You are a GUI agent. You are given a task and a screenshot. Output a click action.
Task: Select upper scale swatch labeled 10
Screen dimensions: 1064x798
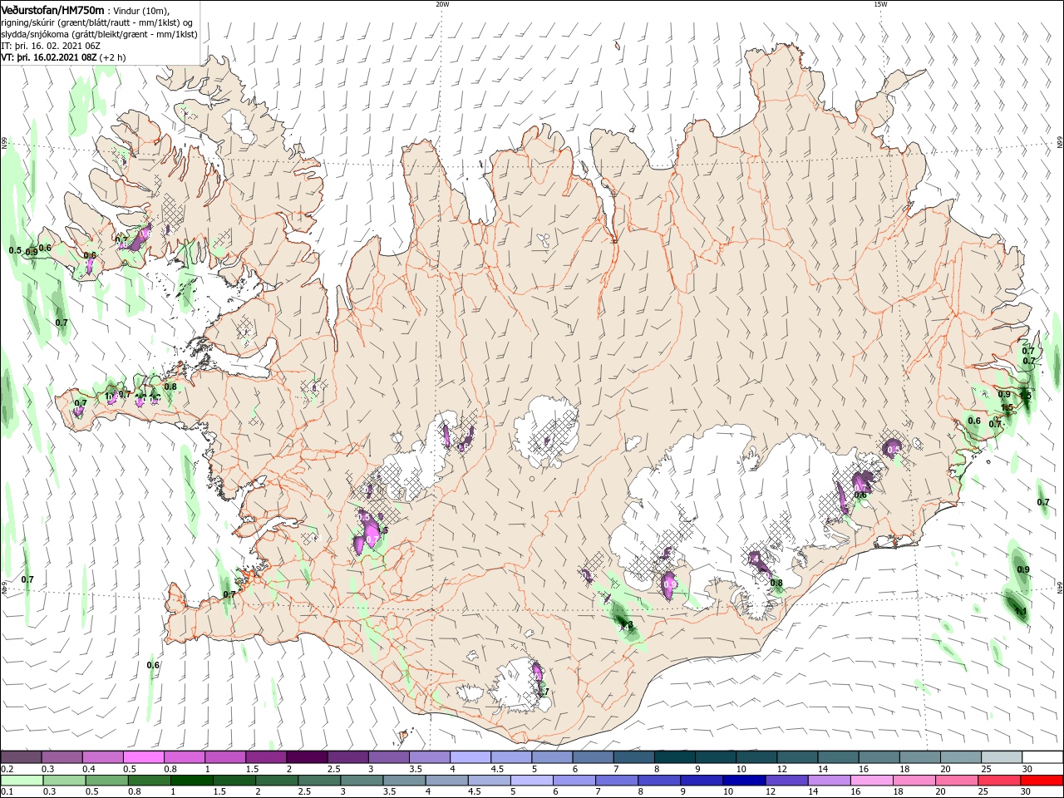click(x=757, y=757)
